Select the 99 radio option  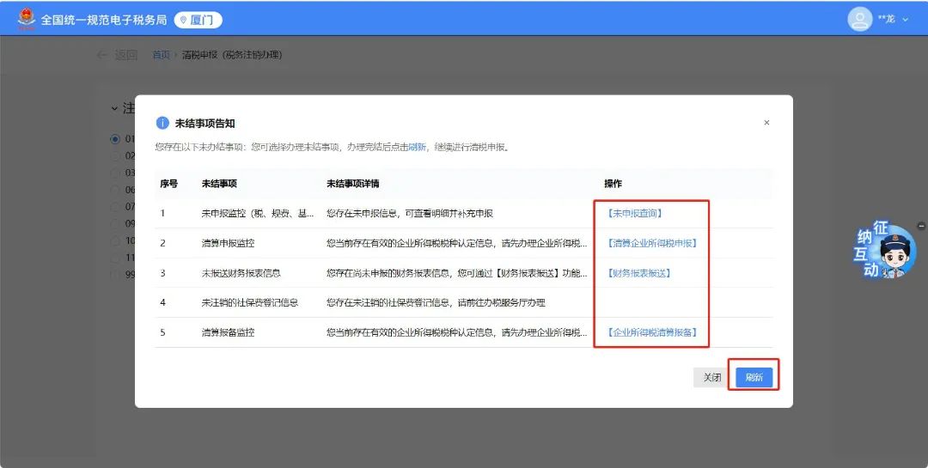(115, 275)
